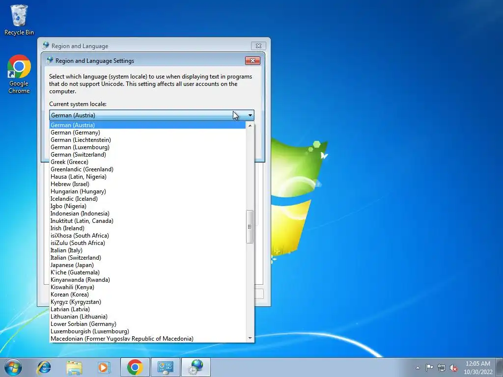Select Latvian (Latvia) locale
The width and height of the screenshot is (503, 377).
[x=147, y=309]
